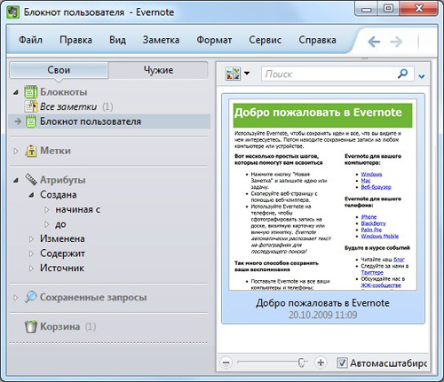Open the Вид menu
This screenshot has width=444, height=382.
(117, 40)
